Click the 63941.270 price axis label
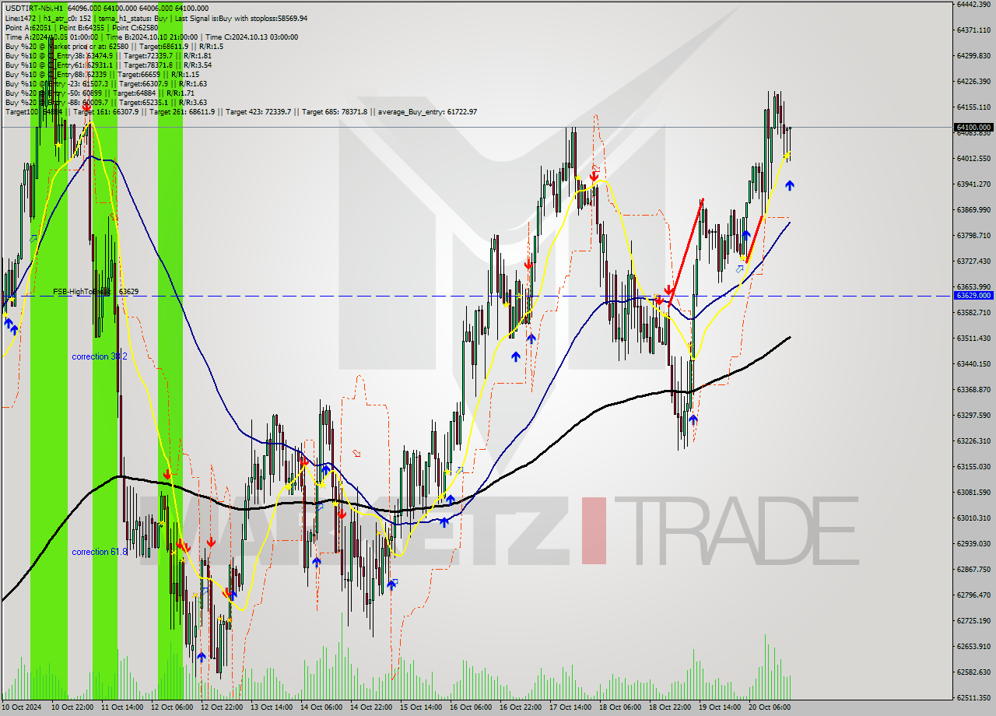996x716 pixels. pos(973,184)
